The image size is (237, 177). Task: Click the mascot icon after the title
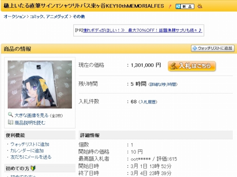point(200,6)
